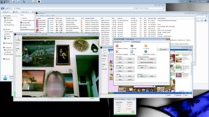Click the red Shutdown Windows power icon
Image resolution: width=209 pixels, height=117 pixels.
[117, 46]
